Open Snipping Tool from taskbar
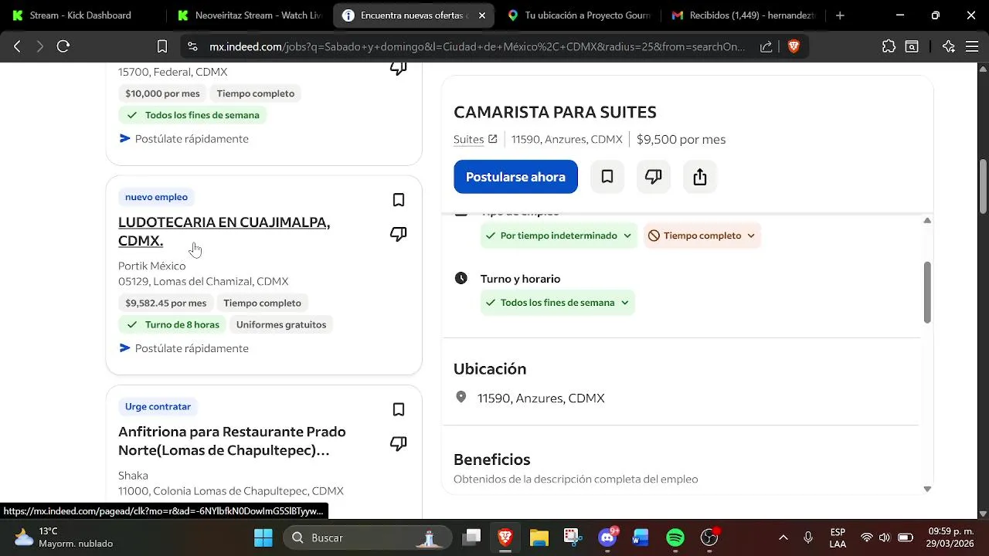Image resolution: width=989 pixels, height=556 pixels. click(x=572, y=537)
